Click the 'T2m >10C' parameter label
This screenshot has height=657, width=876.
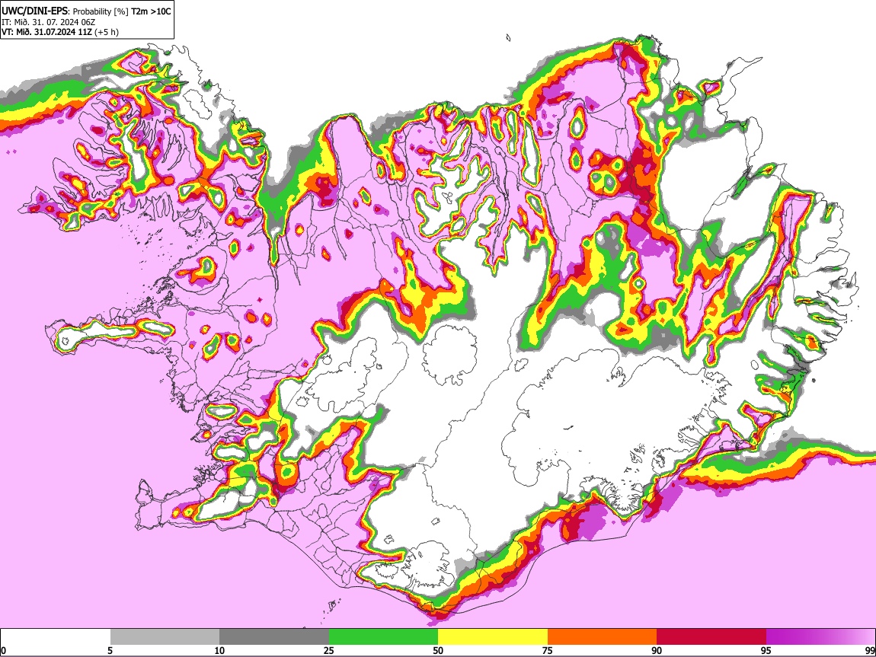151,11
